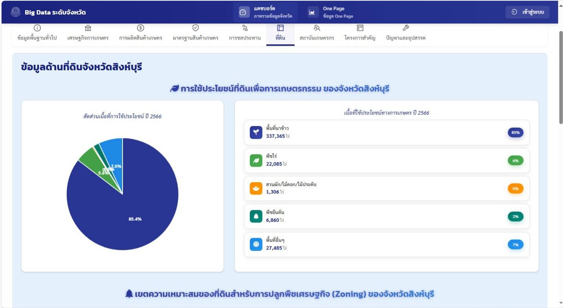
Task: Click the government emblem logo top left
Action: tap(15, 11)
